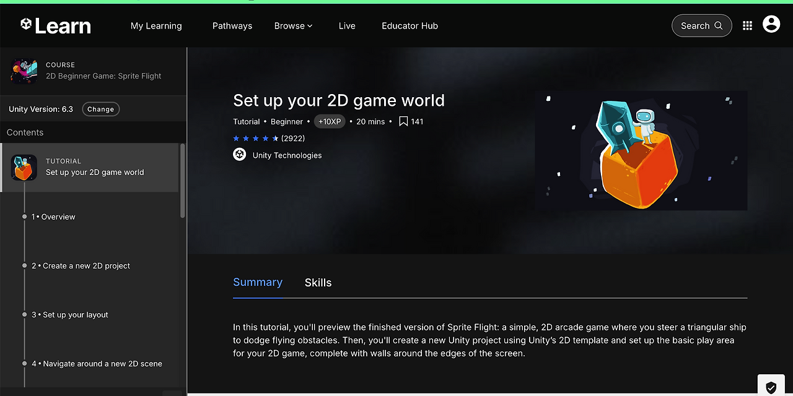Screen dimensions: 793x396
Task: Open course 2D Beginner Game: Sprite Flight
Action: pyautogui.click(x=103, y=75)
